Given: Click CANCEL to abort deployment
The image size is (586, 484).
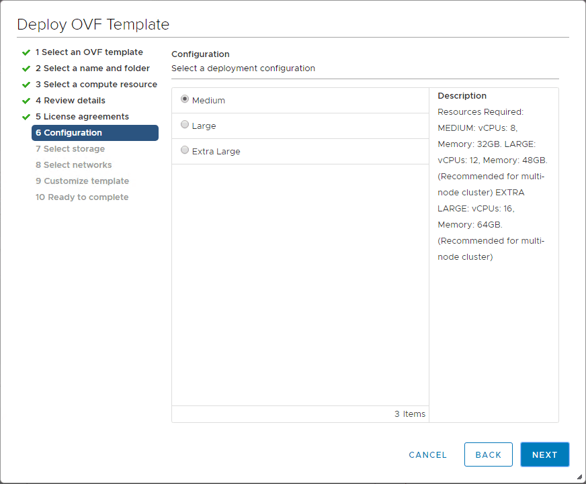Looking at the screenshot, I should (427, 454).
